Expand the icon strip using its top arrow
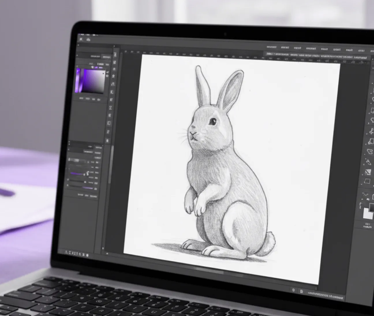The image size is (374, 316). click(x=115, y=46)
